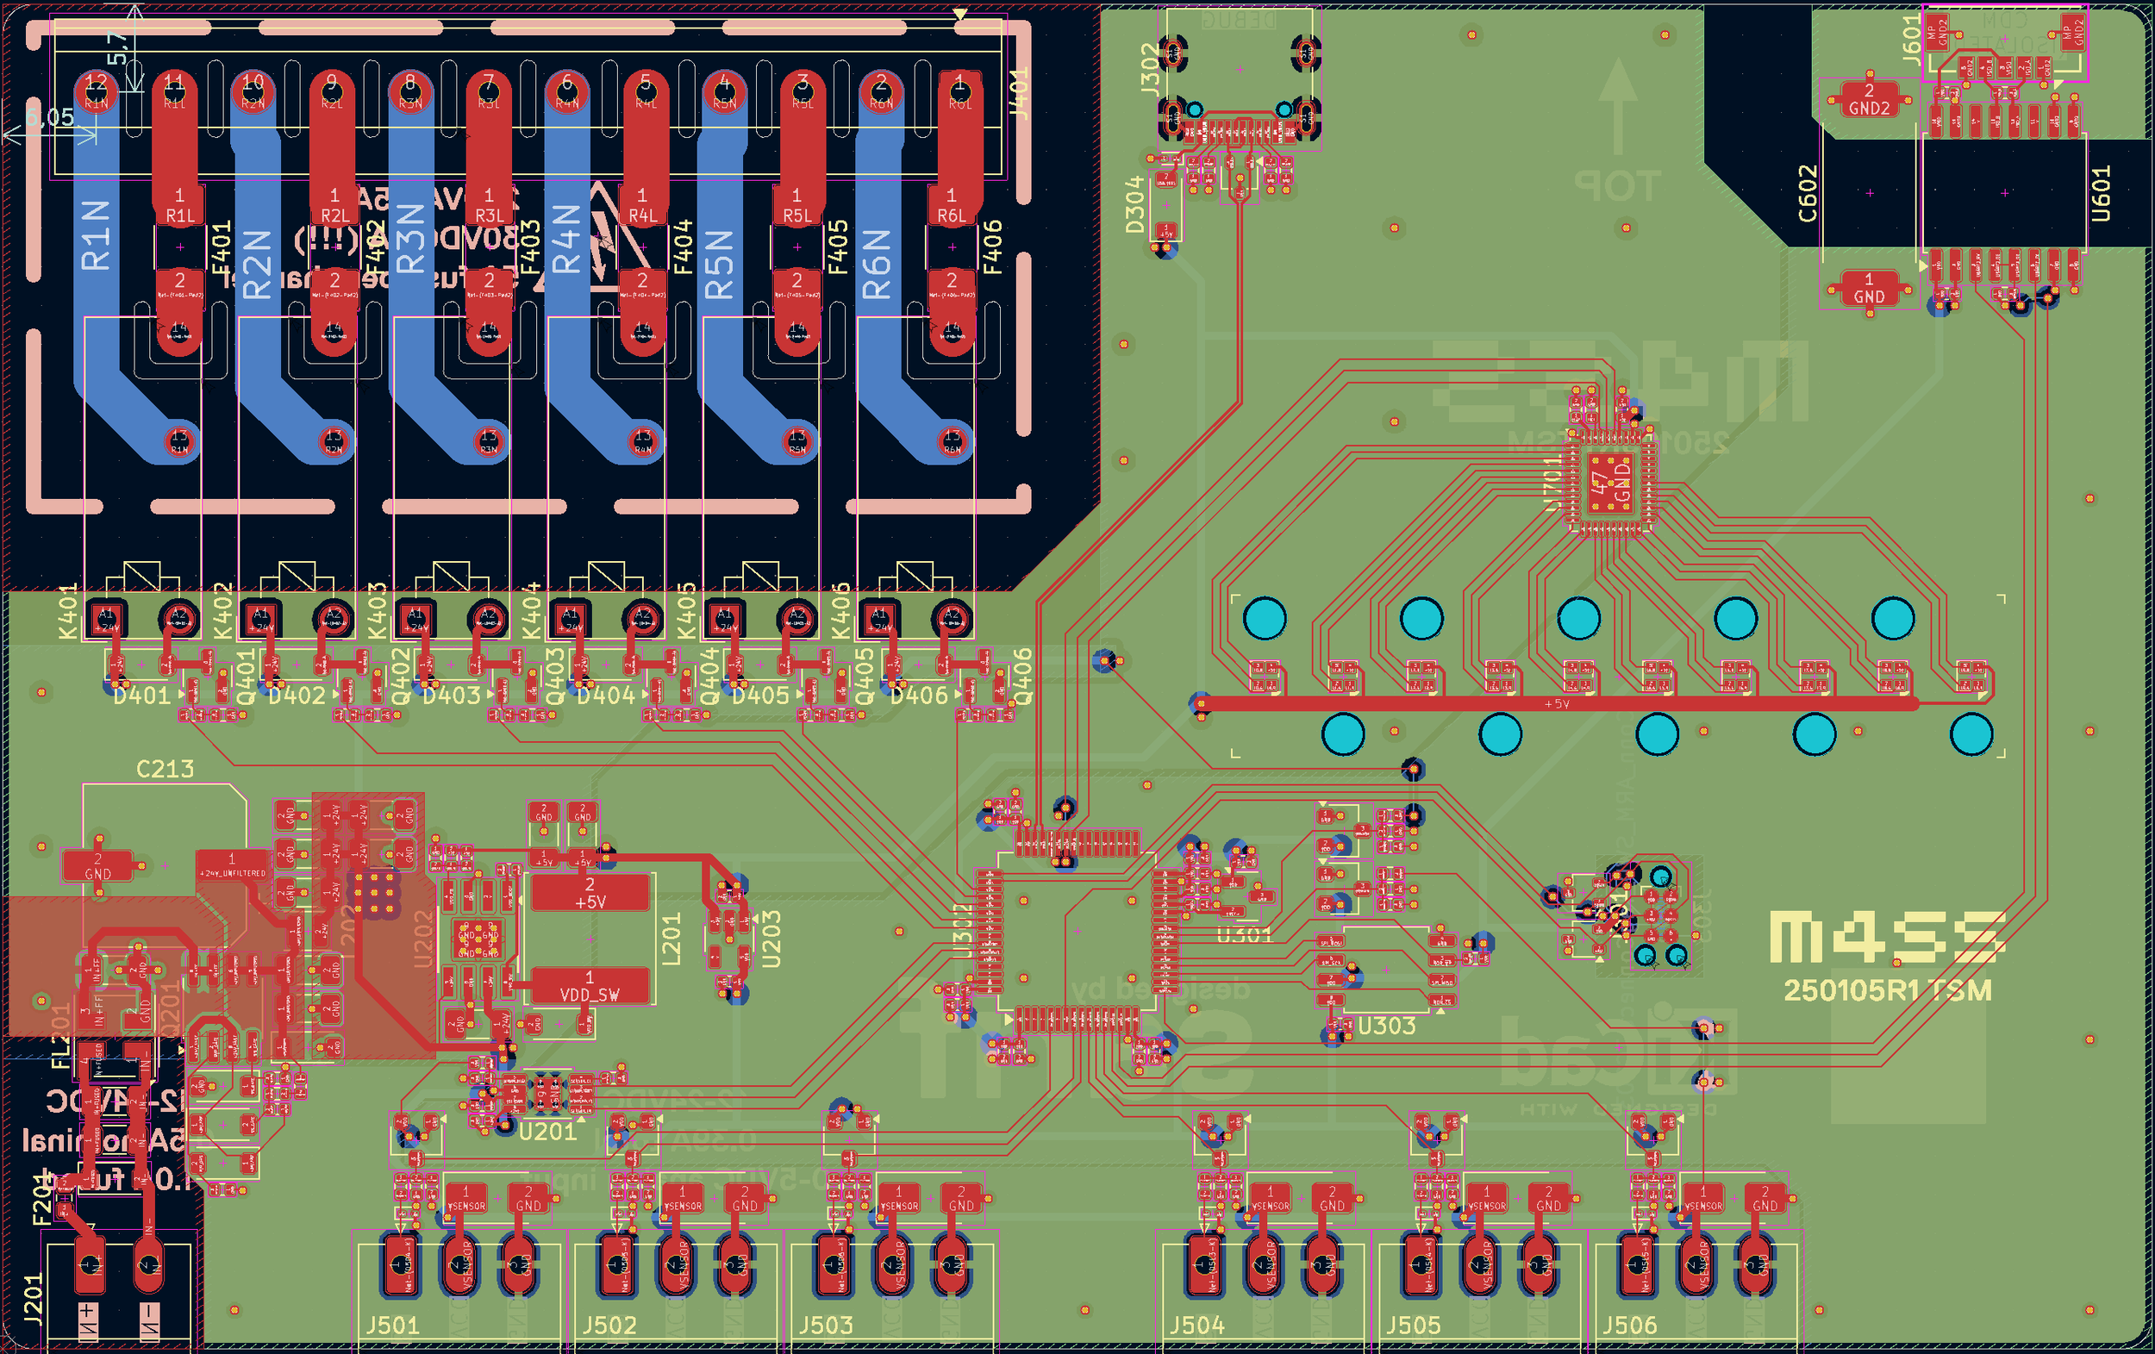Image resolution: width=2155 pixels, height=1354 pixels.
Task: Click relay K406 pad A2
Action: pos(952,618)
